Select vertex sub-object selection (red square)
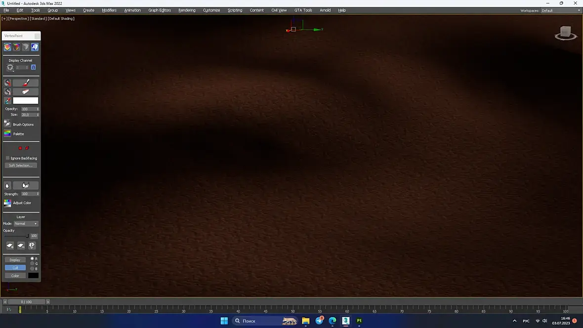The image size is (583, 328). [20, 148]
